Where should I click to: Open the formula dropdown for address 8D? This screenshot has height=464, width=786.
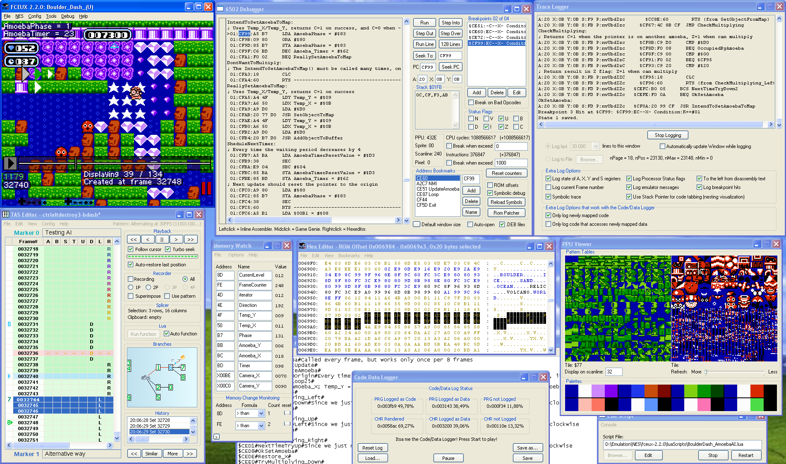(x=261, y=414)
